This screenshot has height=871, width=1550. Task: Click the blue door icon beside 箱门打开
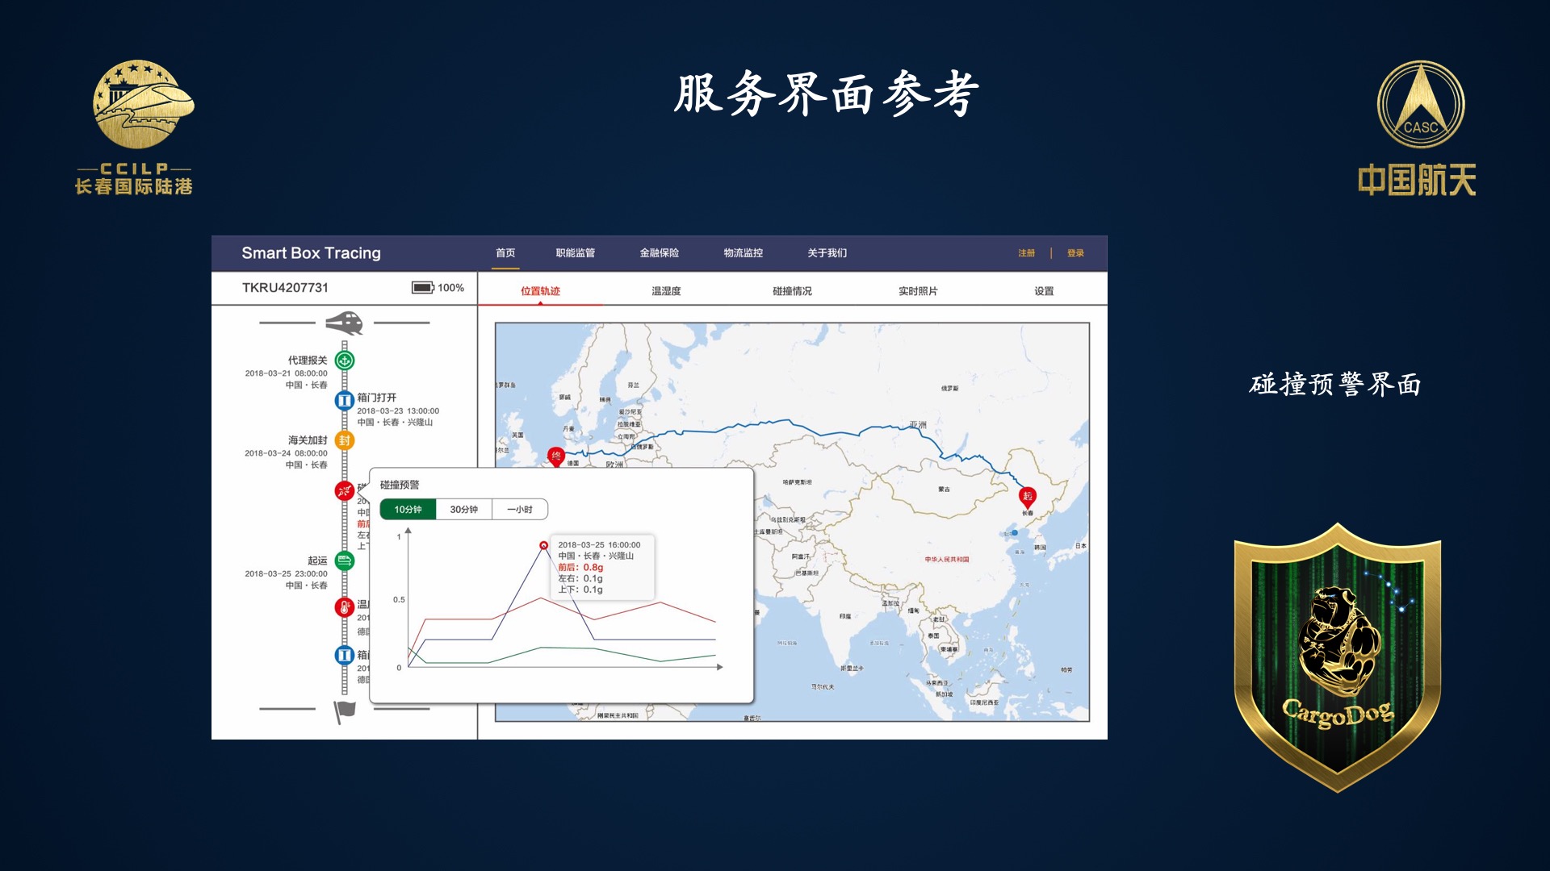tap(345, 400)
